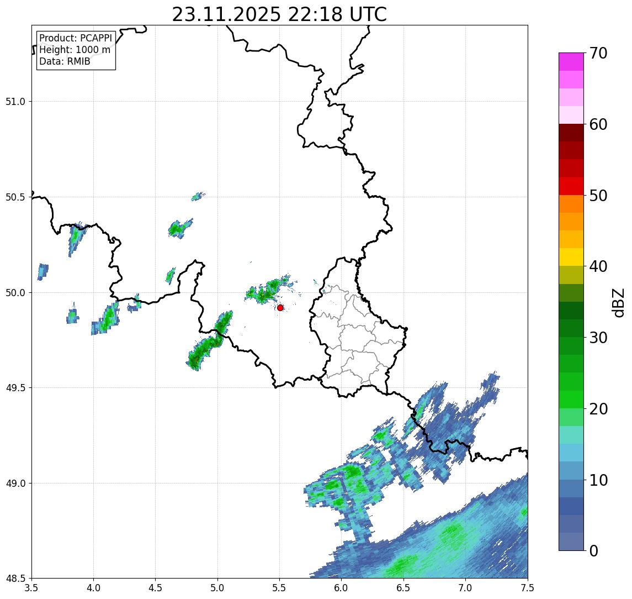Pick the topmost magenta colorbar segment near 70
The width and height of the screenshot is (632, 599).
571,62
